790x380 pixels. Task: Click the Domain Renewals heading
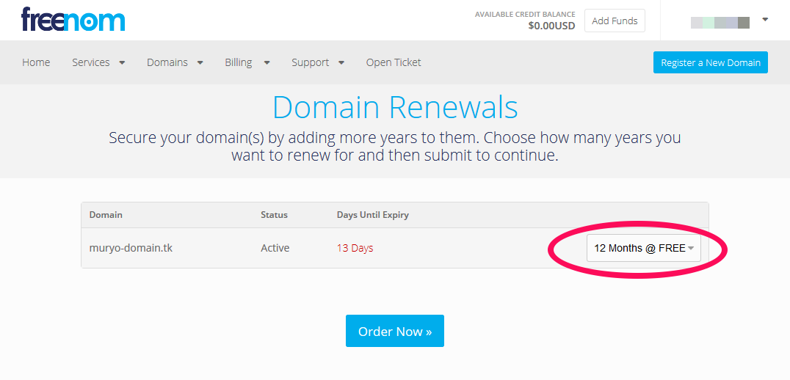(395, 107)
